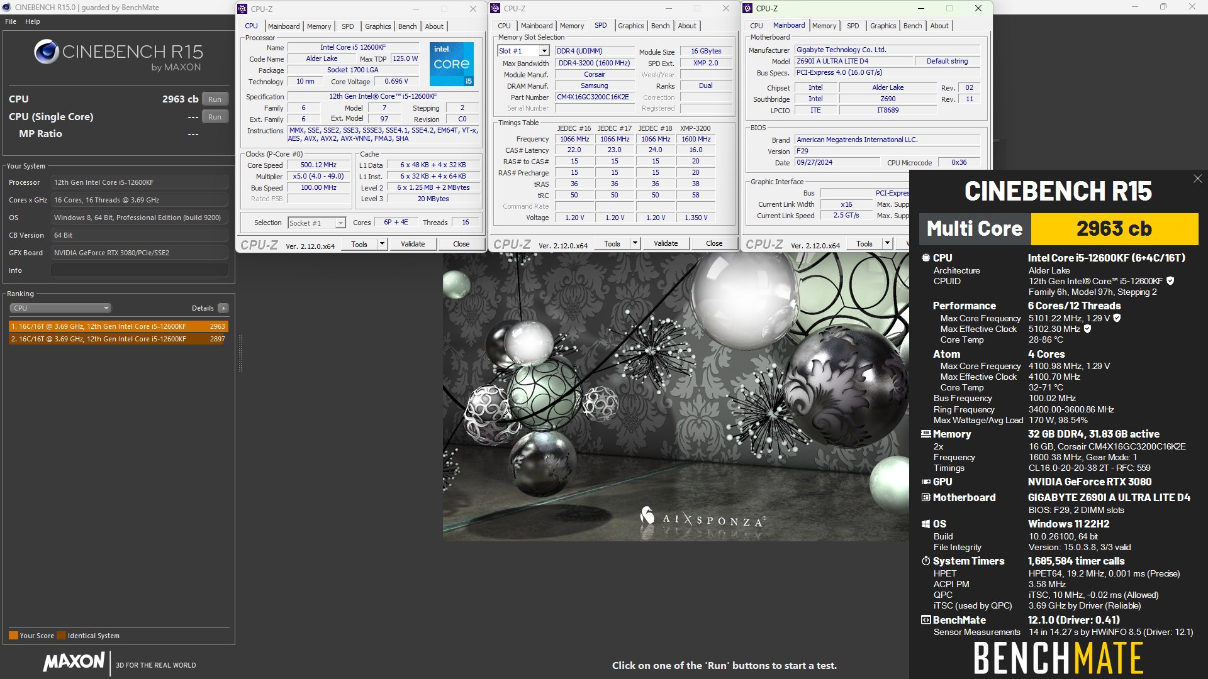Switch to Graphics tab in first CPU-Z
Viewport: 1208px width, 679px height.
377,26
